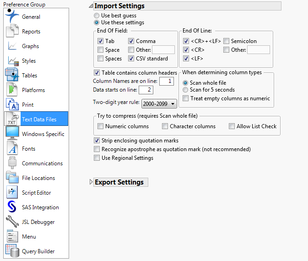Click the Windows Specific monitor icon
The height and width of the screenshot is (261, 308).
pos(12,134)
